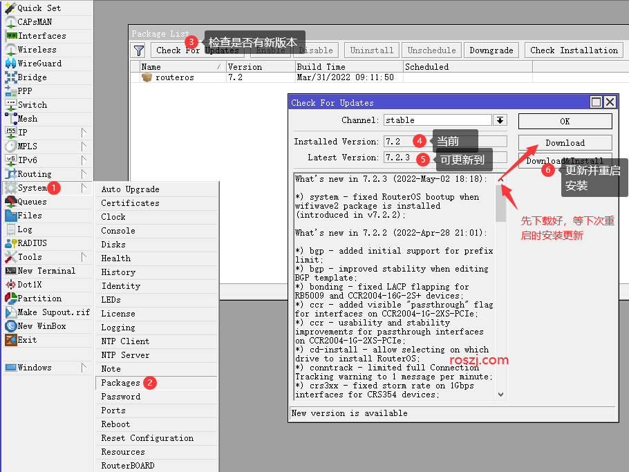This screenshot has height=472, width=629.
Task: Open the RADIUS menu icon
Action: [x=10, y=243]
